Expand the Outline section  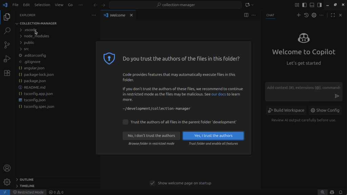pyautogui.click(x=26, y=179)
